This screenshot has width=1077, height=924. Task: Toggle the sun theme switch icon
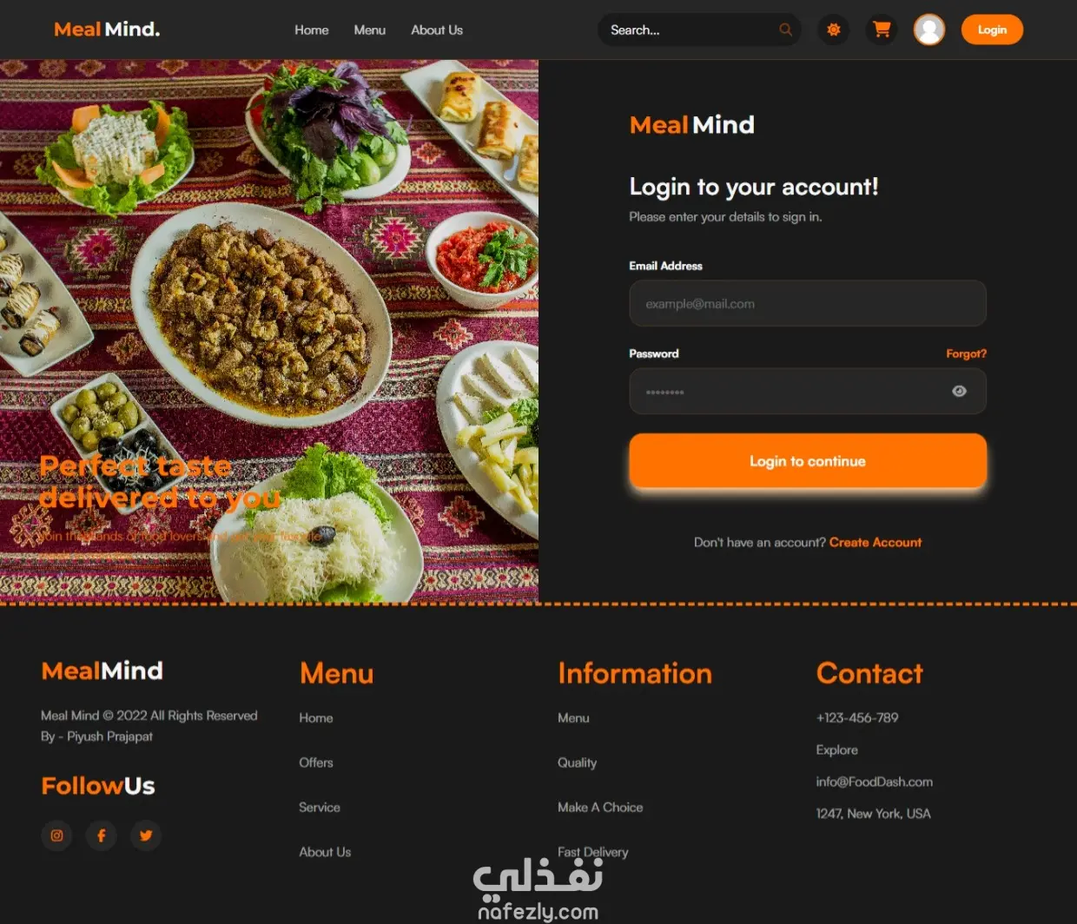tap(834, 30)
